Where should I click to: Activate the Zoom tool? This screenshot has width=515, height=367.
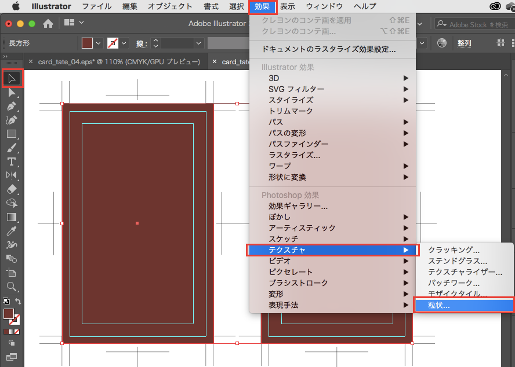[x=12, y=286]
